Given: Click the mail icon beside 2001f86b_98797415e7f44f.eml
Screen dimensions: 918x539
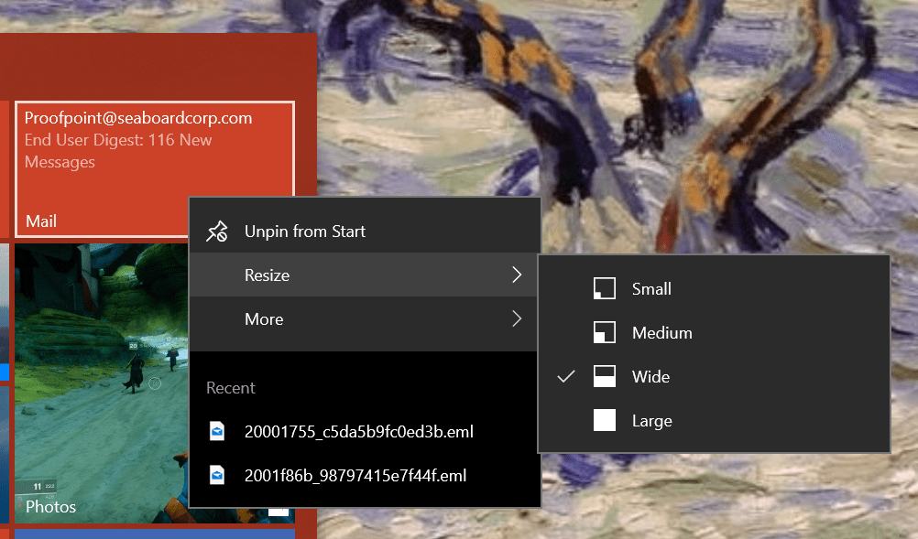Looking at the screenshot, I should 217,475.
